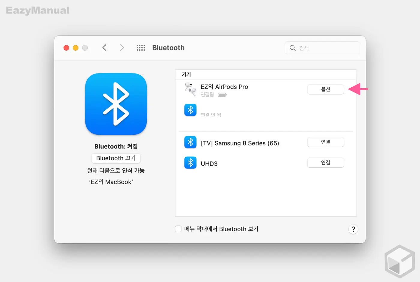Open 옵션 for EZ의 AirPods Pro
This screenshot has width=420, height=282.
(x=325, y=89)
